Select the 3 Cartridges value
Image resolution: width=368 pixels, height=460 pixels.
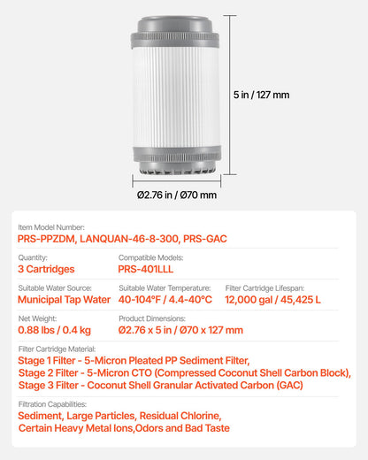click(x=46, y=269)
